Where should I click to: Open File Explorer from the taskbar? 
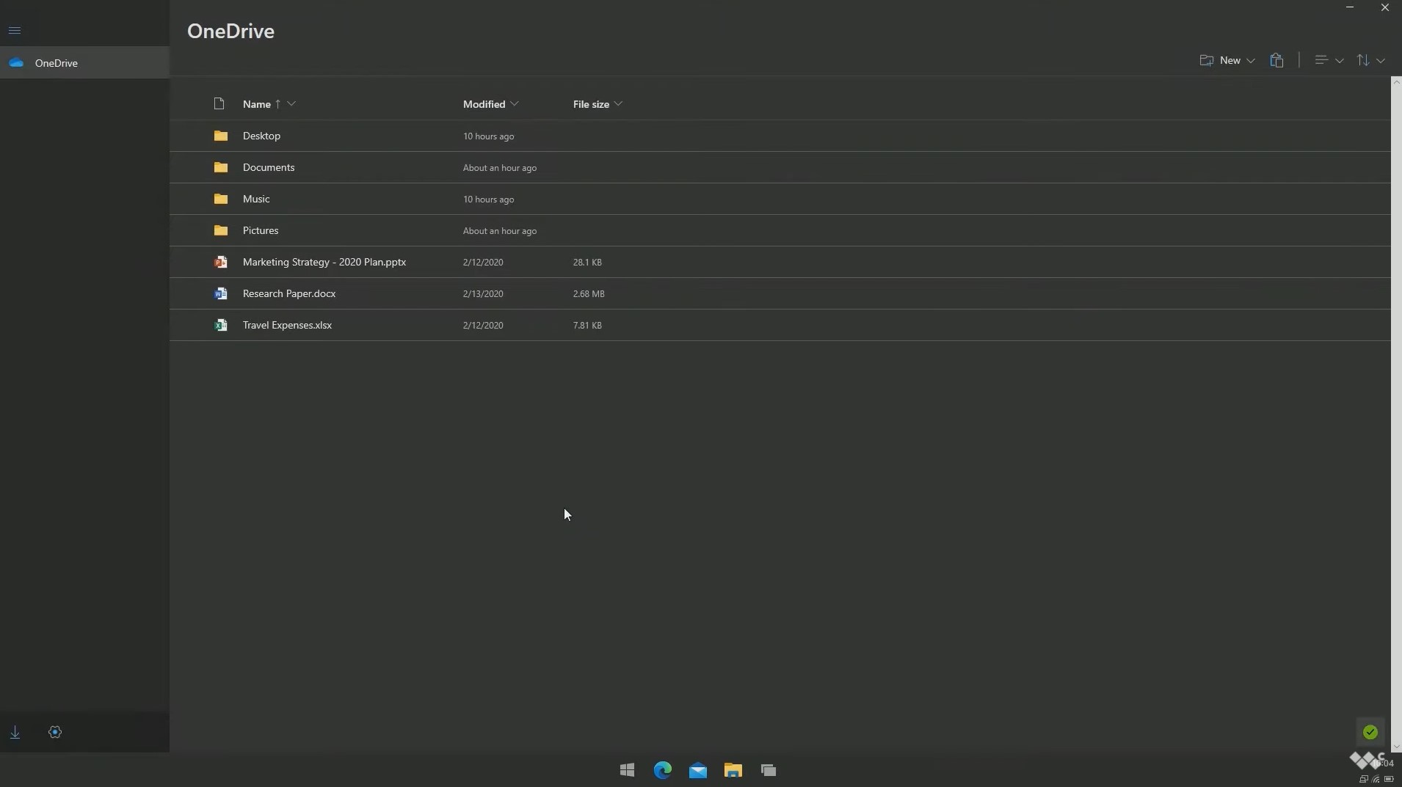[x=733, y=770]
